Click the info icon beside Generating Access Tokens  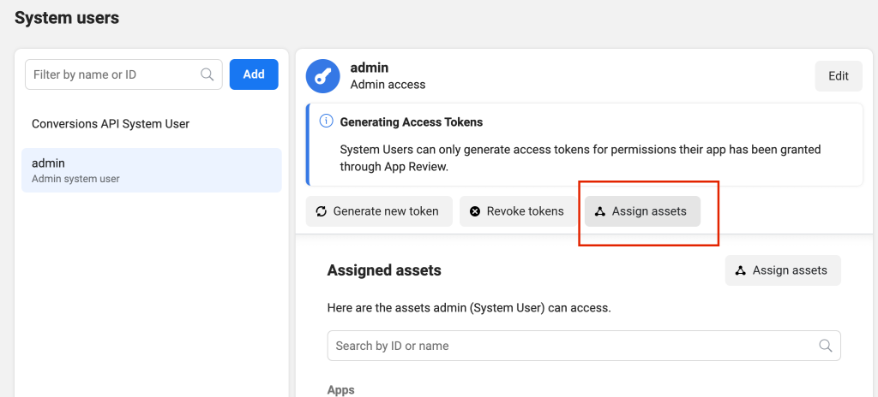(x=326, y=121)
